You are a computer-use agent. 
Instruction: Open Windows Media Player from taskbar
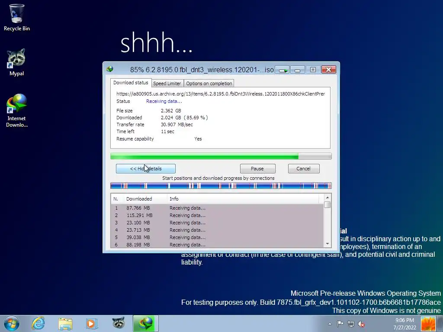click(92, 323)
